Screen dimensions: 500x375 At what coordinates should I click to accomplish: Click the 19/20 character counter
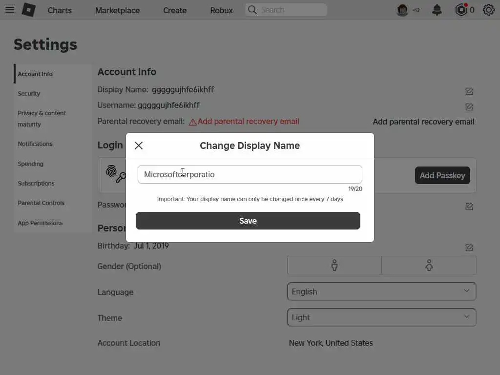(x=355, y=189)
